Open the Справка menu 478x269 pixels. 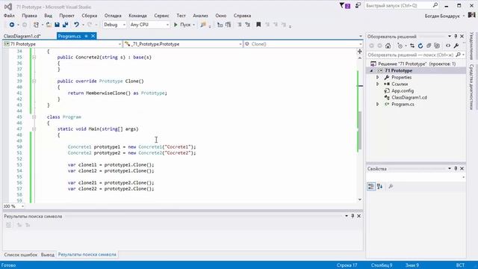(x=242, y=16)
